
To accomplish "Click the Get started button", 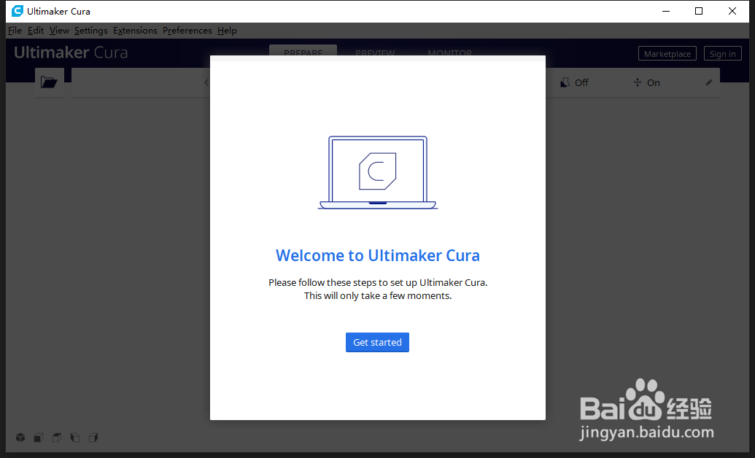I will point(377,343).
